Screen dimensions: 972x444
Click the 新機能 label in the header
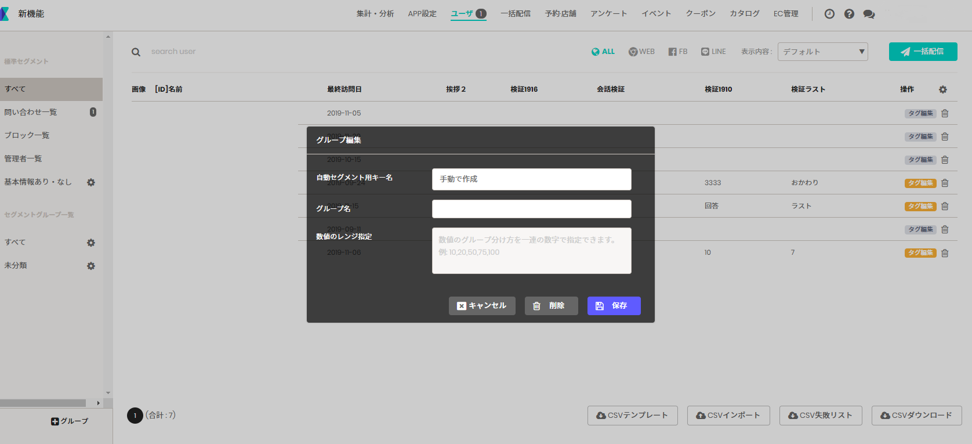click(31, 14)
